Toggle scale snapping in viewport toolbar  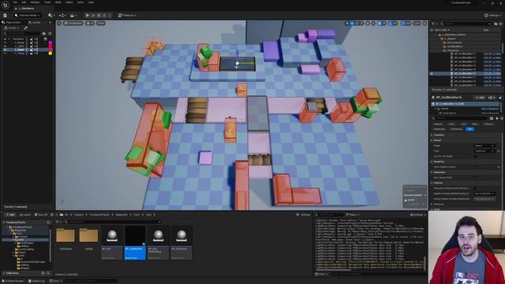click(x=403, y=24)
